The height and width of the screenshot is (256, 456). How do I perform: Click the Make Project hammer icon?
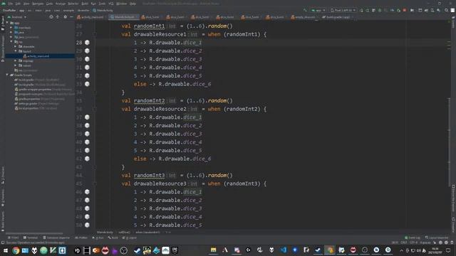pyautogui.click(x=305, y=10)
